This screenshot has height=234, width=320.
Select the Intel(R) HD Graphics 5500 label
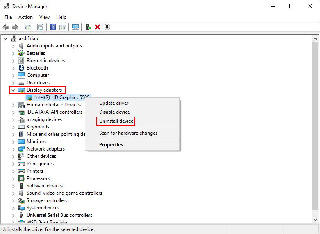62,97
